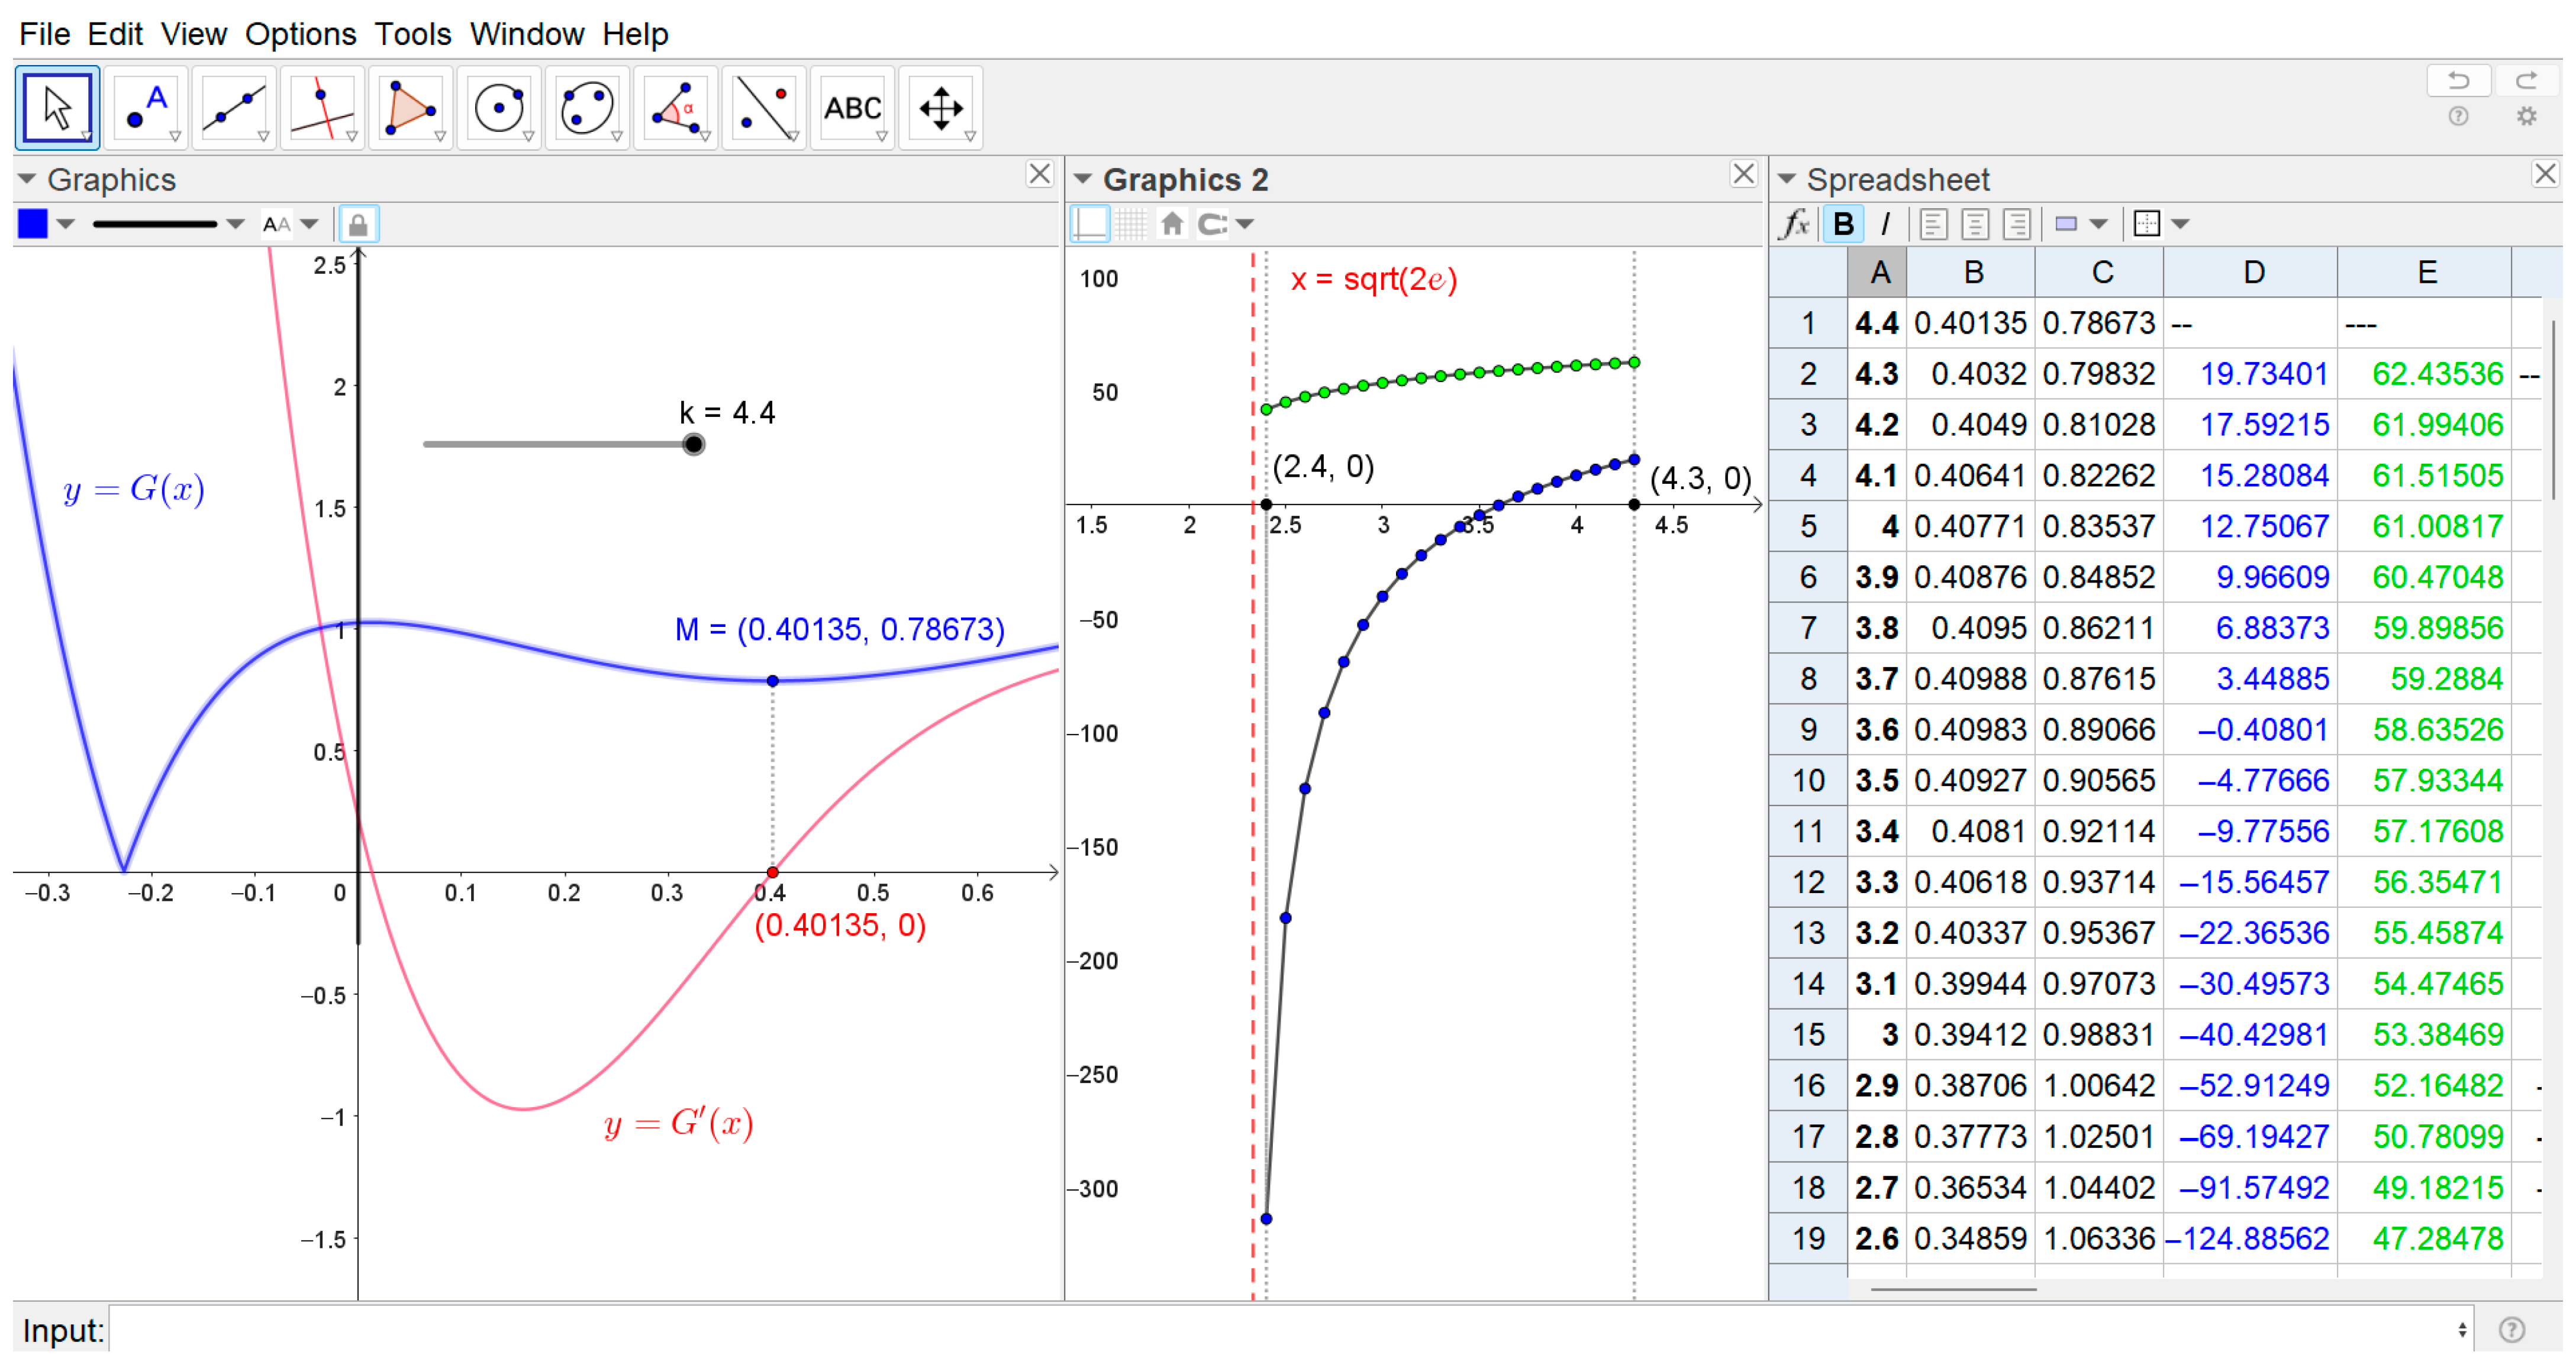Select the Move Graphics View tool
This screenshot has width=2576, height=1368.
pos(941,108)
